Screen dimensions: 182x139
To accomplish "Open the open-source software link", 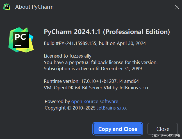I will [x=95, y=102].
